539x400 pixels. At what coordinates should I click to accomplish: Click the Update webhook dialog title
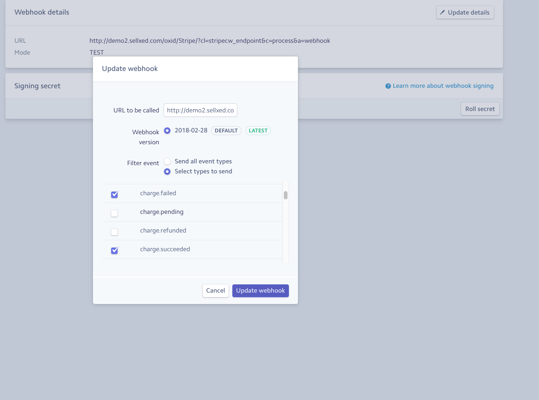pos(130,69)
